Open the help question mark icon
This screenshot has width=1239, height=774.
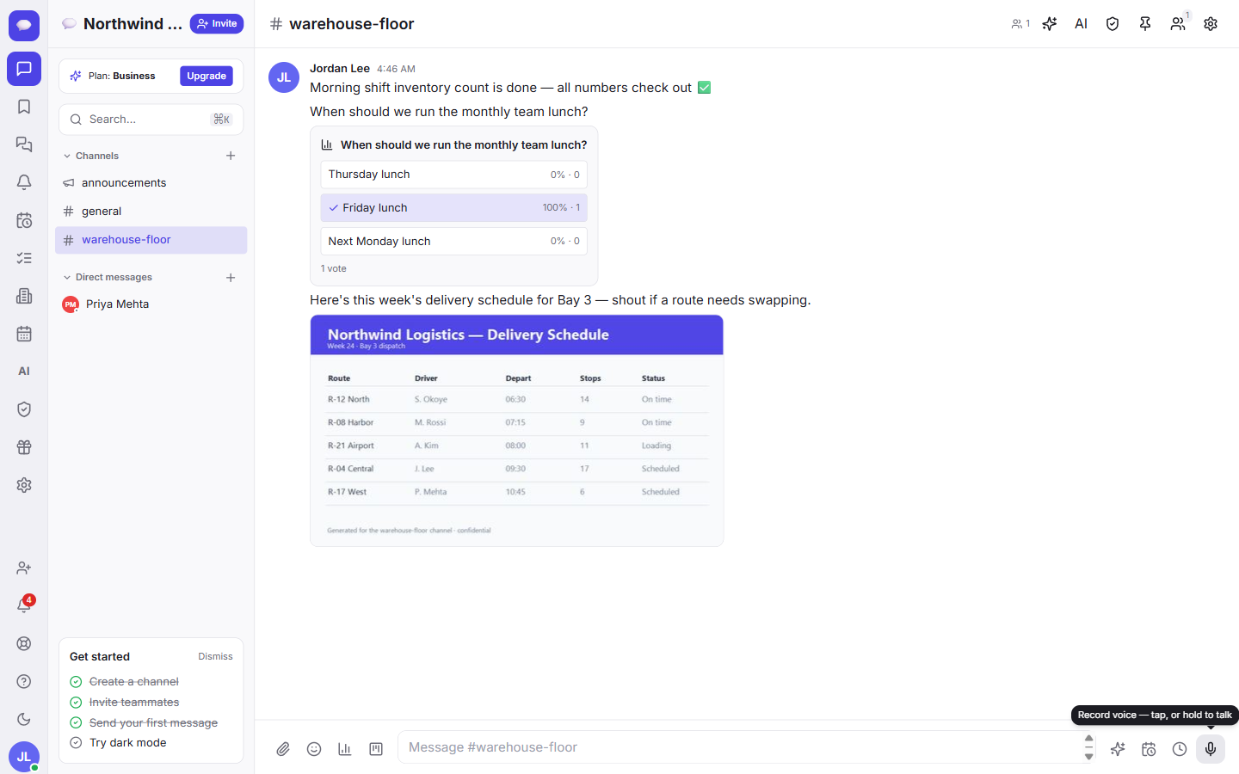pyautogui.click(x=24, y=681)
